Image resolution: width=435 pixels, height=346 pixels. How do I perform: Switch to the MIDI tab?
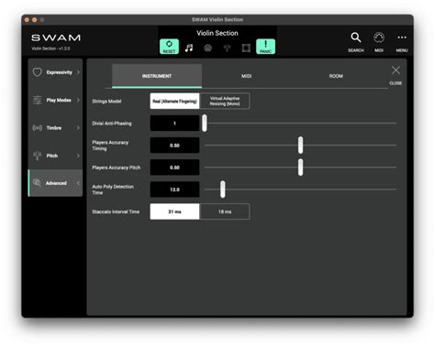pos(246,76)
